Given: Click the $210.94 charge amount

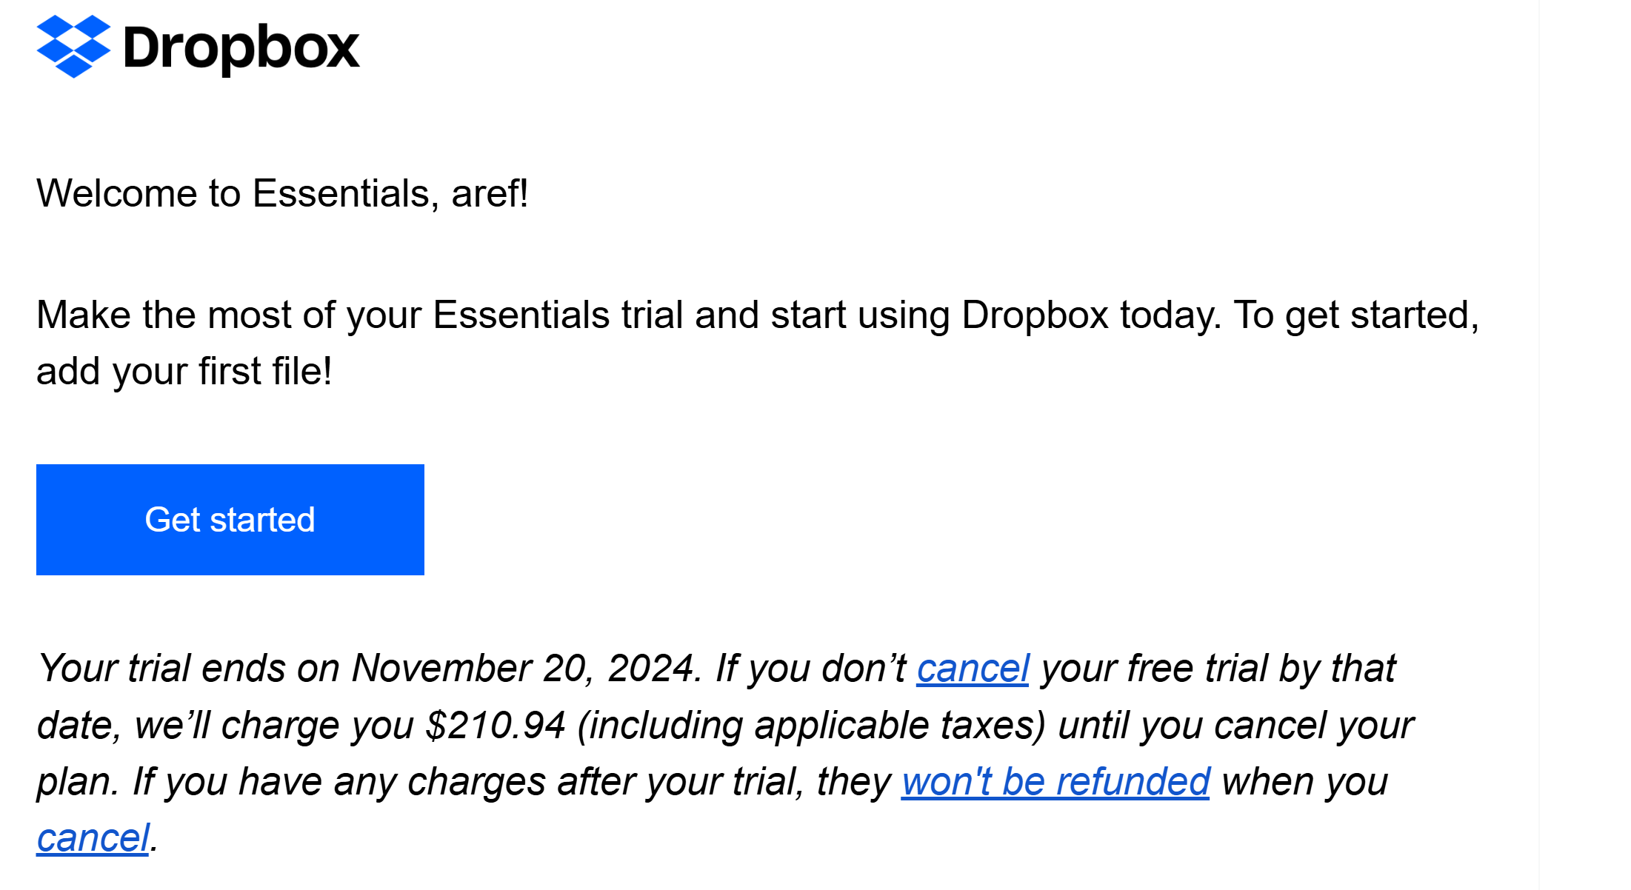Looking at the screenshot, I should click(x=495, y=726).
